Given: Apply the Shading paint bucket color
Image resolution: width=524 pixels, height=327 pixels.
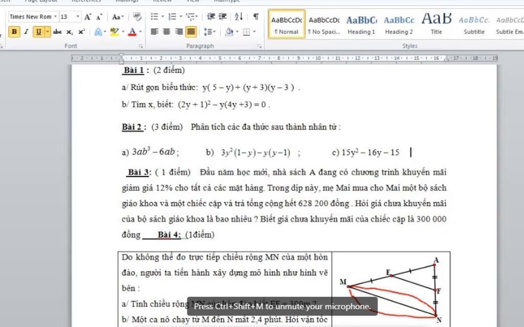Looking at the screenshot, I should (229, 32).
